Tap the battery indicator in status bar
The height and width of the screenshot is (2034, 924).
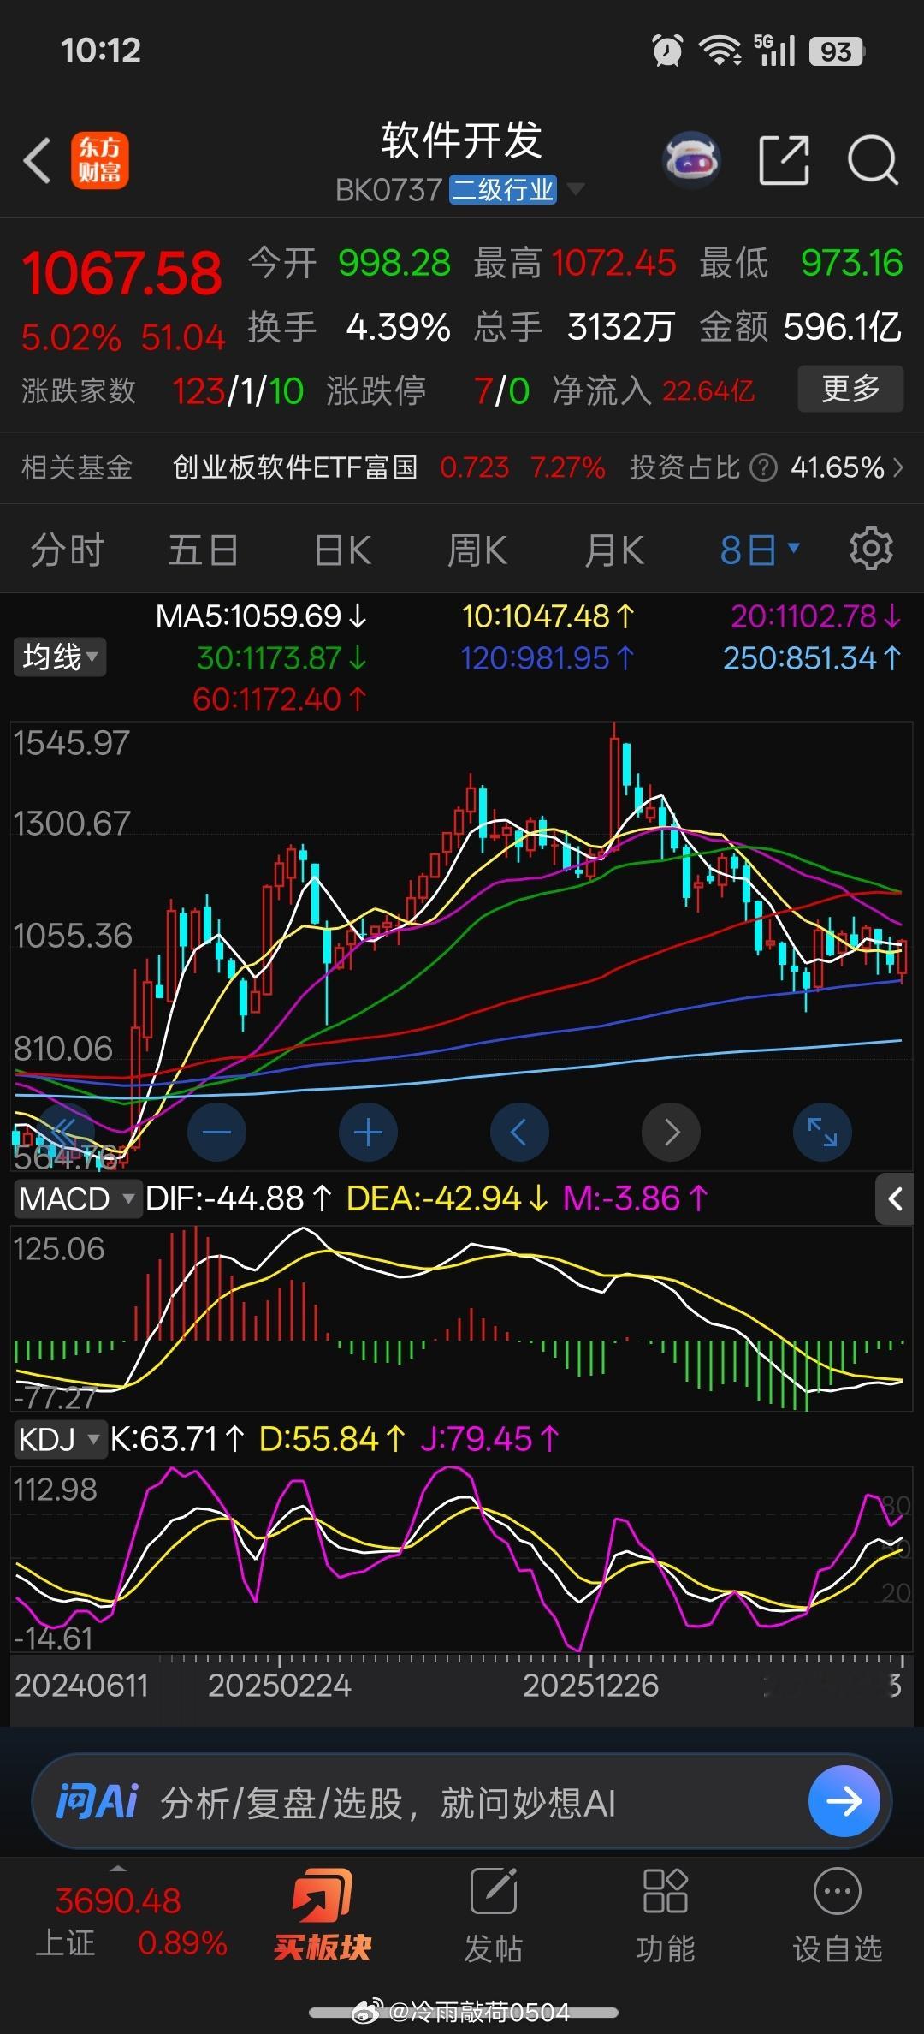(837, 51)
